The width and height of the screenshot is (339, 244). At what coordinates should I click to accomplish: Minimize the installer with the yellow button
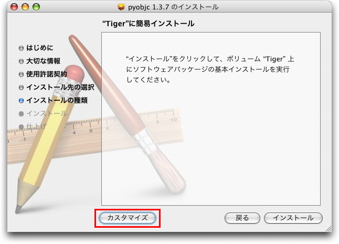tap(25, 7)
